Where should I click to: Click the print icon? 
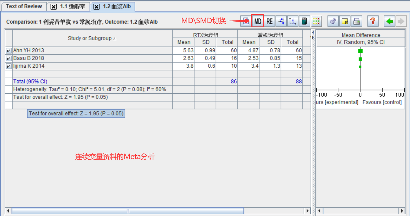356,21
